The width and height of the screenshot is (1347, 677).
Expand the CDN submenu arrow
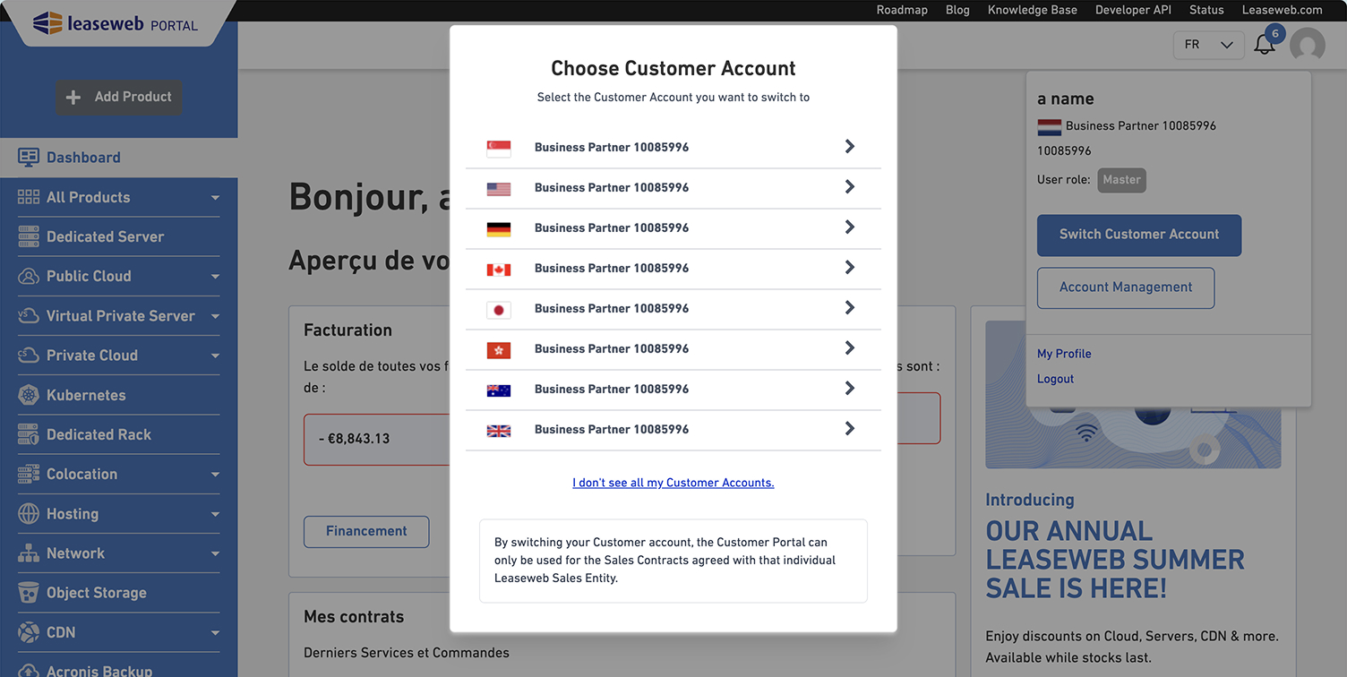click(x=215, y=633)
